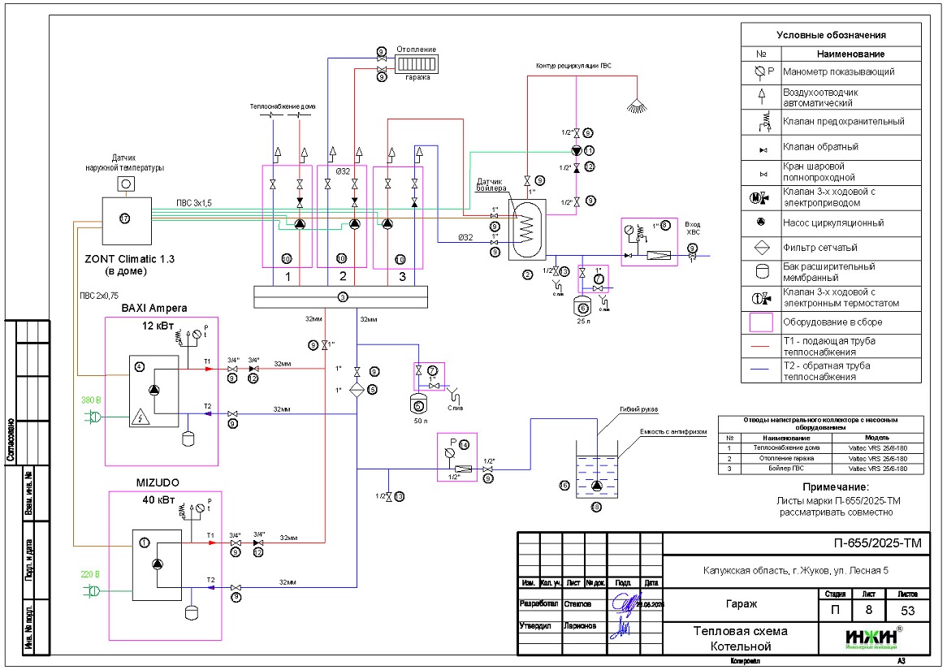
Task: Select the 25 л expansion tank
Action: point(581,306)
